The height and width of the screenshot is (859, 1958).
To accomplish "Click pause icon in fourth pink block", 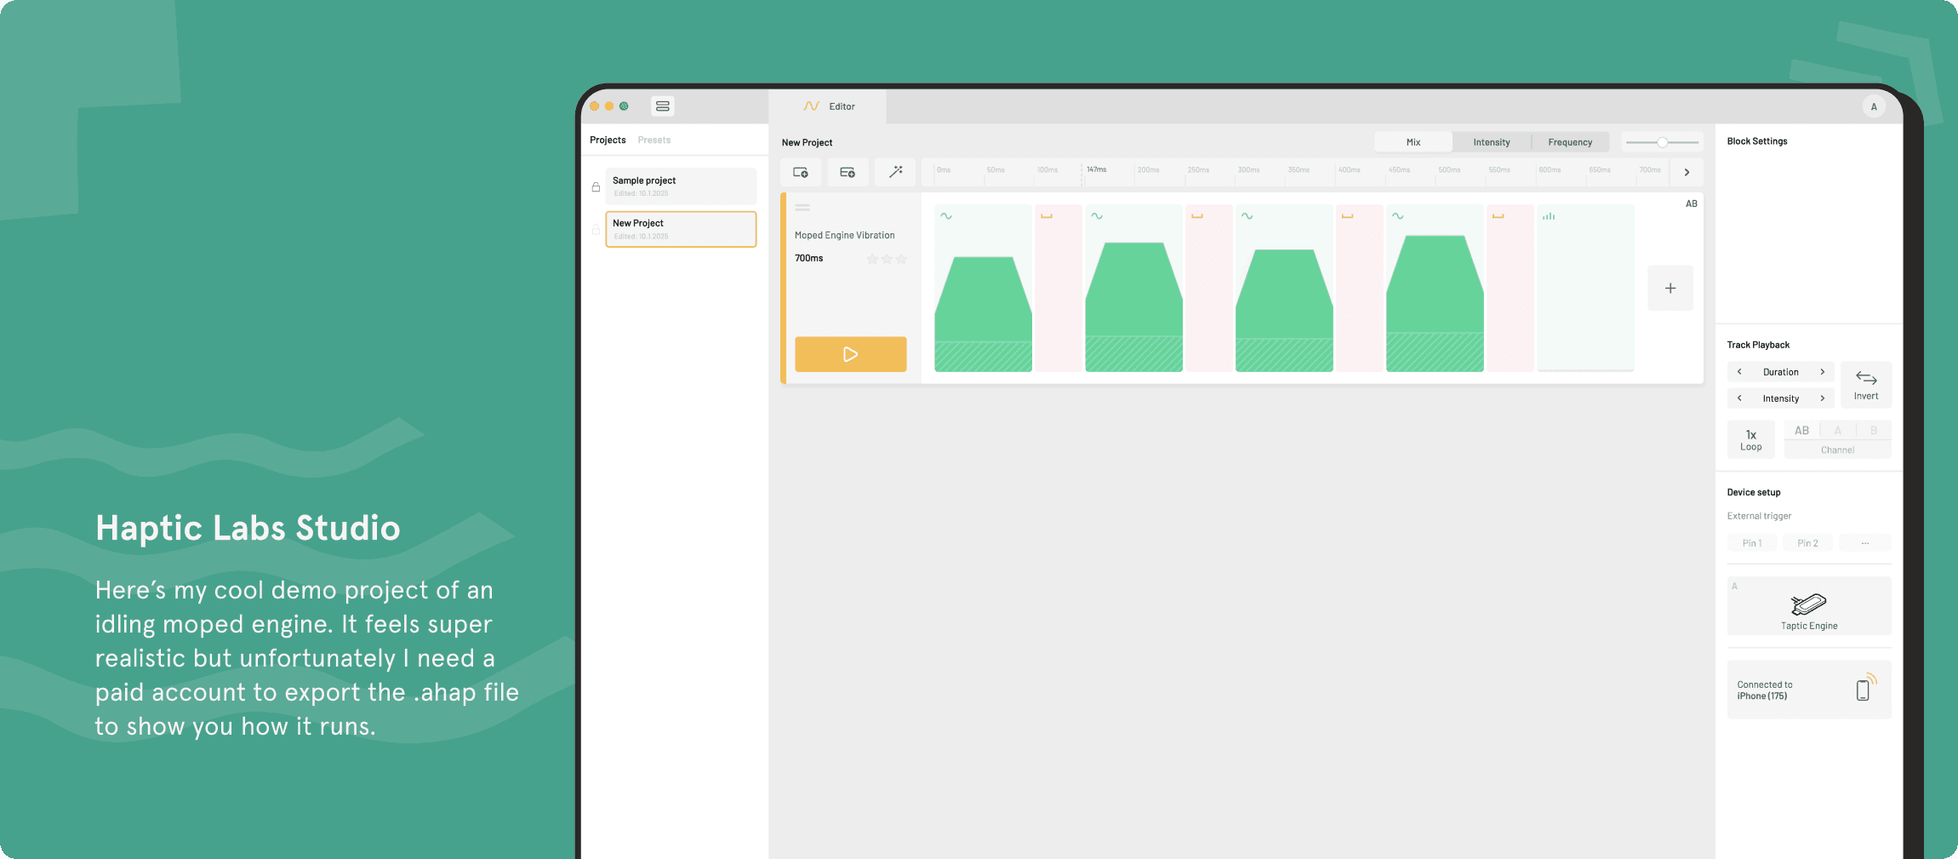I will tap(1498, 216).
